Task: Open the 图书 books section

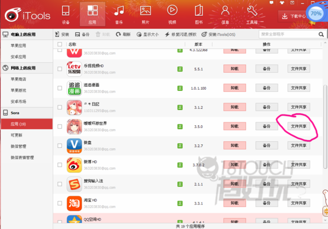Action: [198, 15]
